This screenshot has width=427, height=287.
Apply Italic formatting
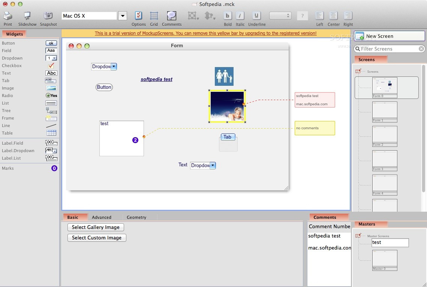pos(240,16)
